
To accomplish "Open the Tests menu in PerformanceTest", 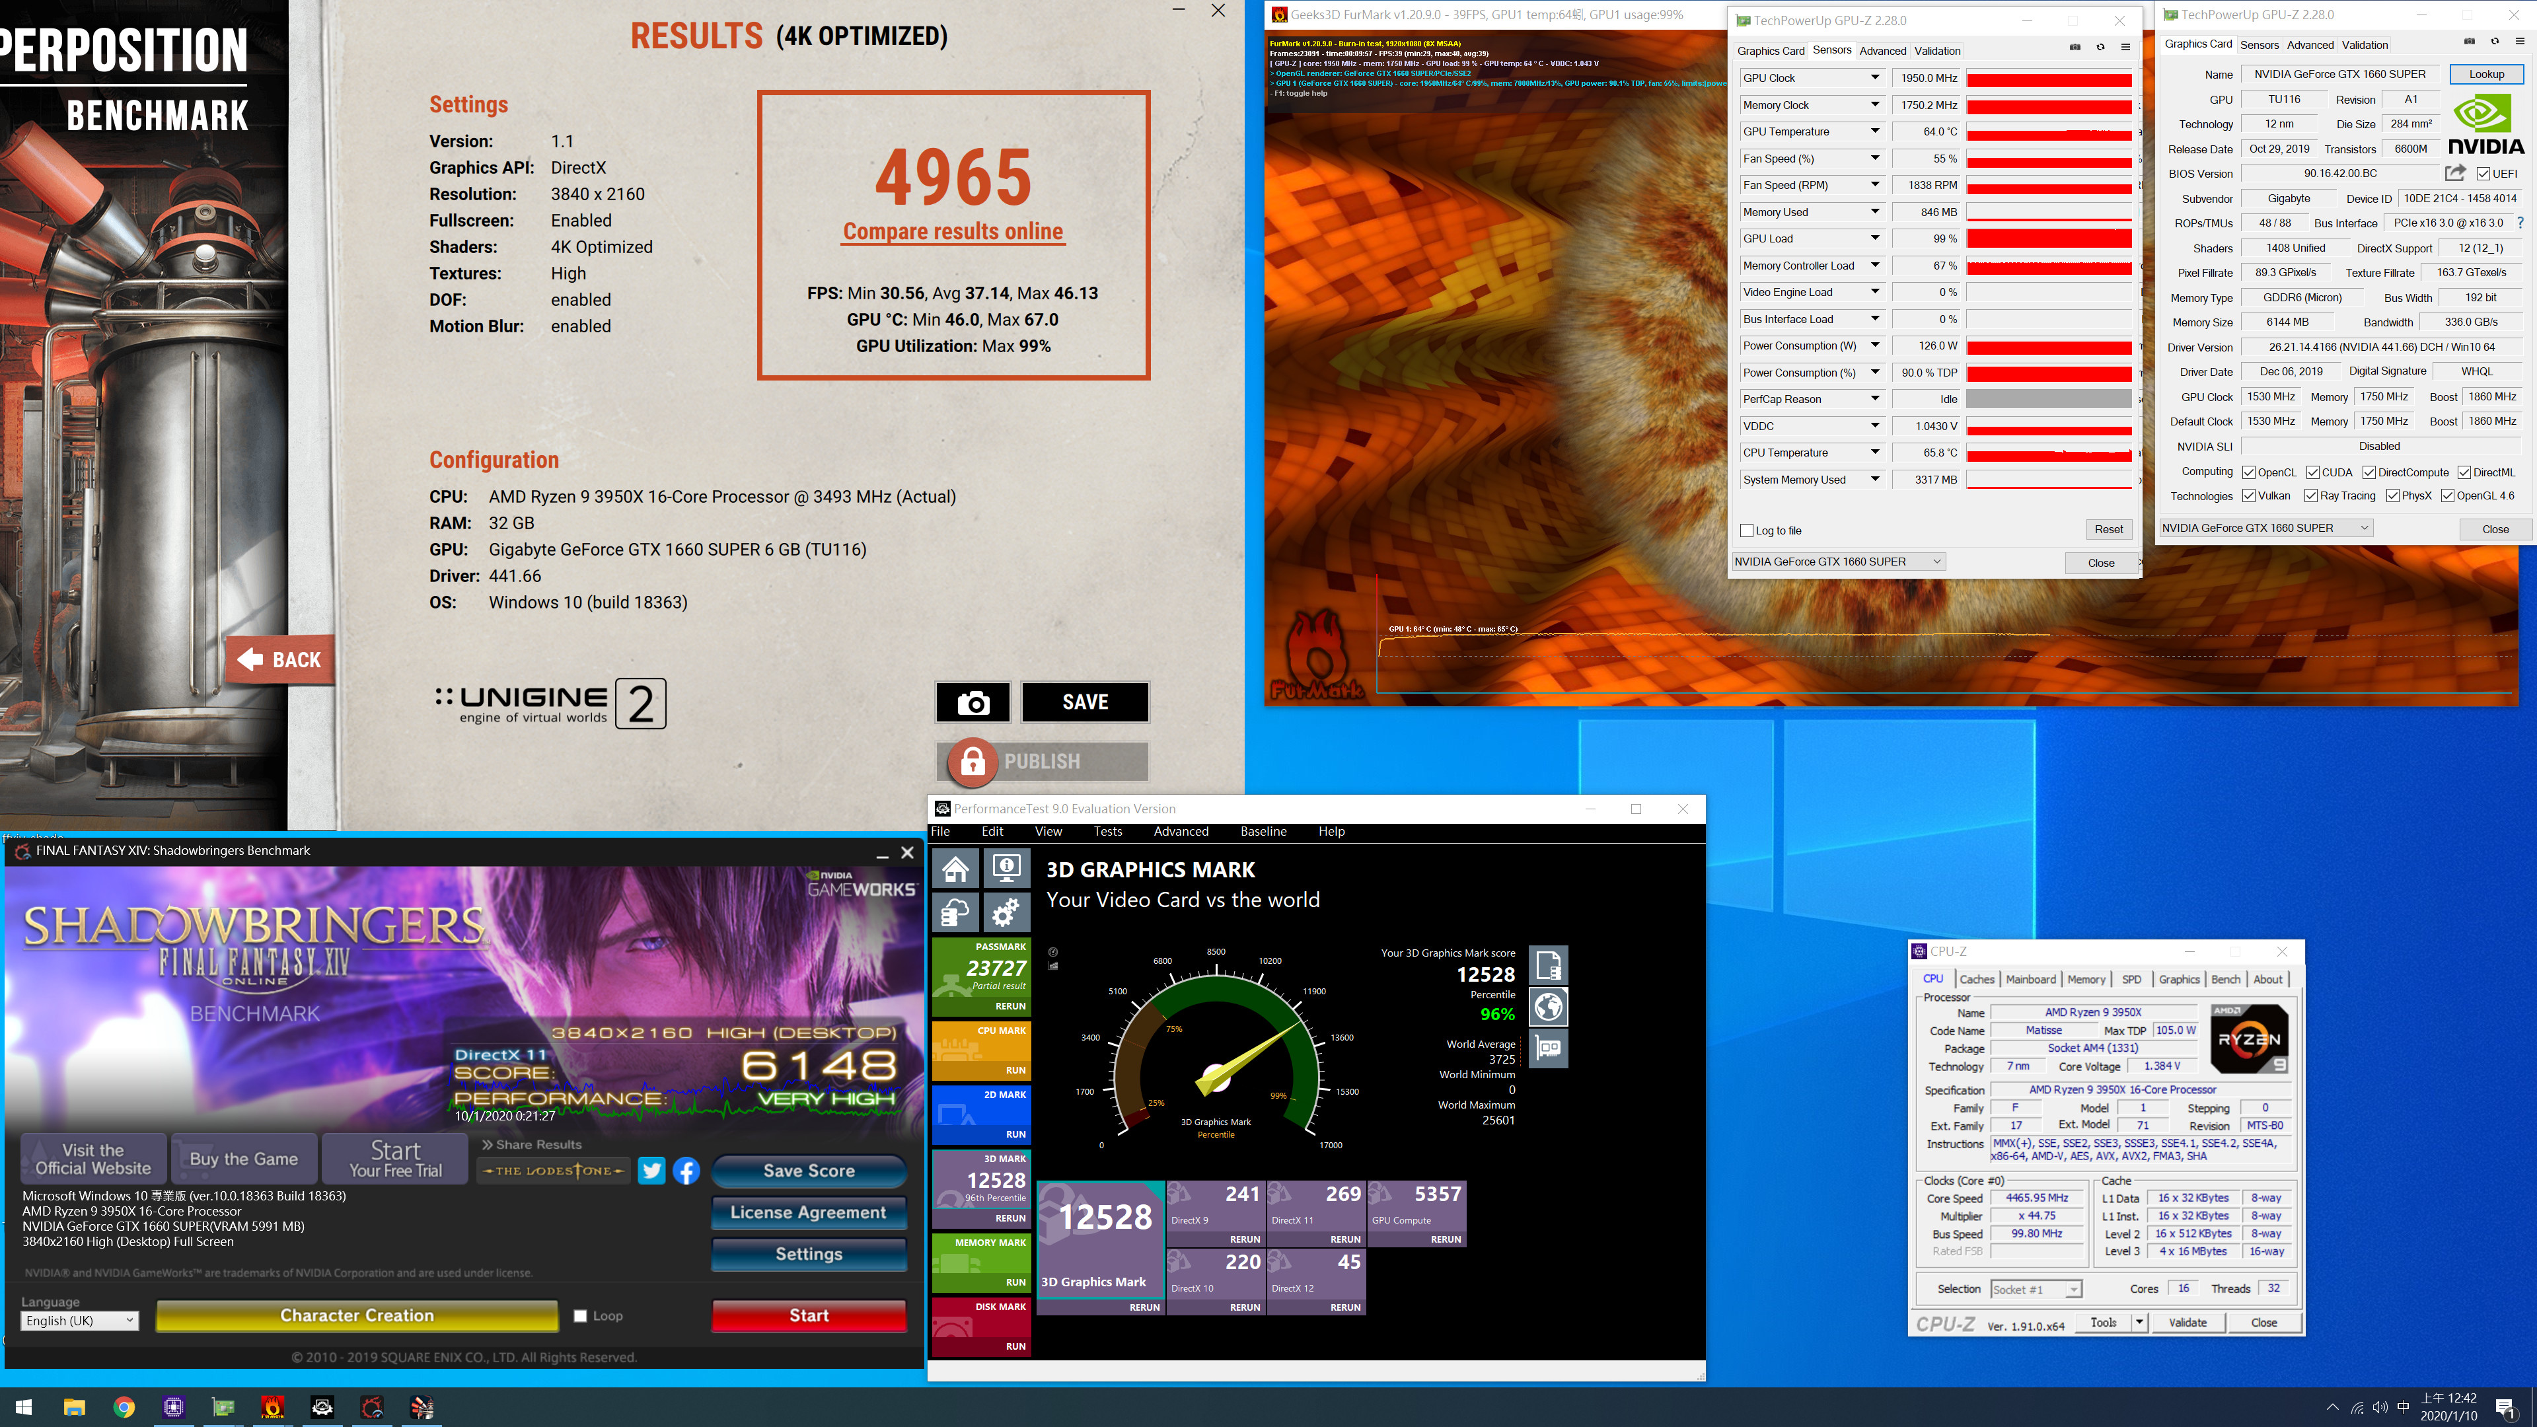I will click(x=1108, y=831).
